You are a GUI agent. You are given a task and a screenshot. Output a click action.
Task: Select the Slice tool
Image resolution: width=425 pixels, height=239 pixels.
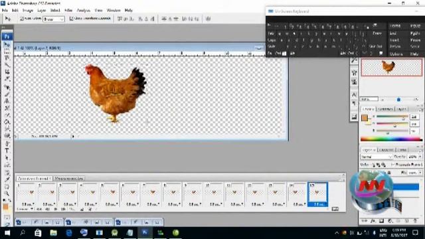[7, 79]
